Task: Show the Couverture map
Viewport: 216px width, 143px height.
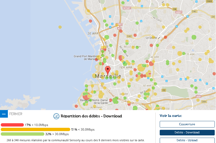Action: 187,124
